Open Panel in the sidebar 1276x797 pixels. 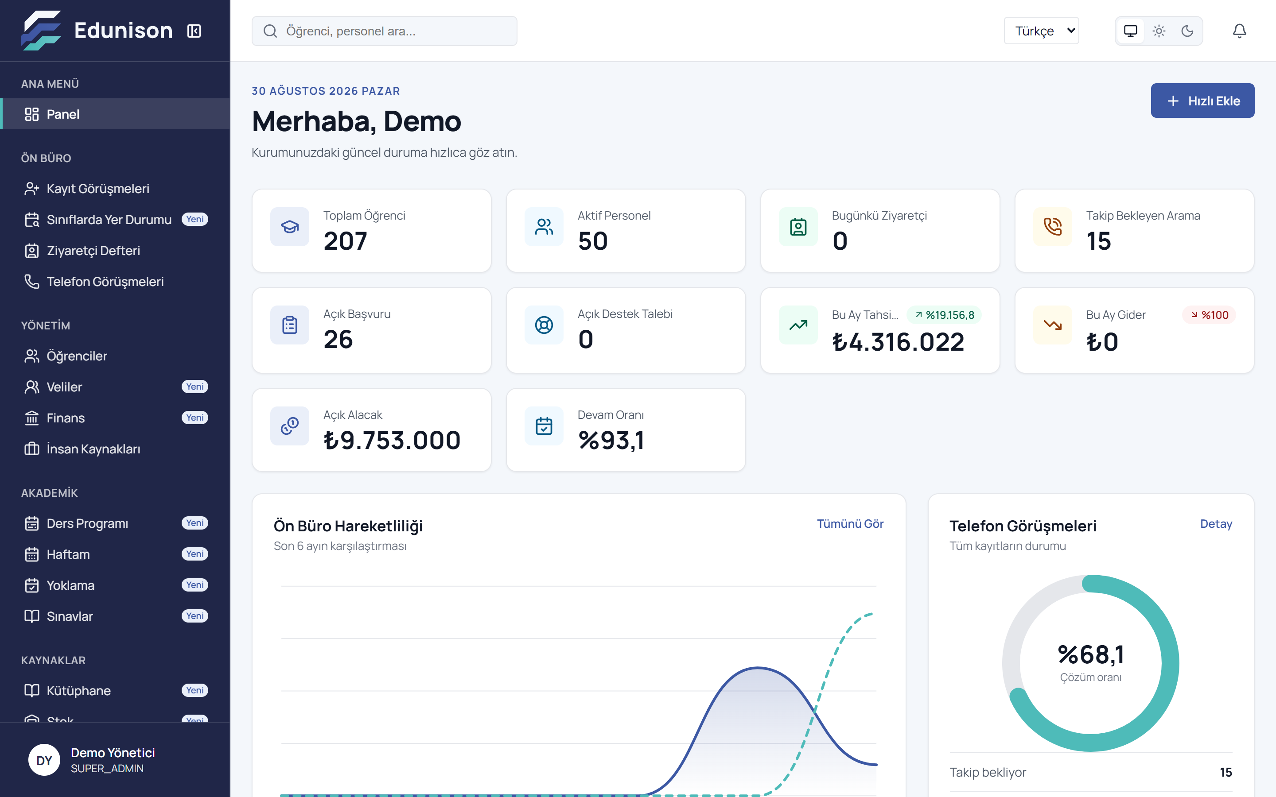click(x=116, y=114)
